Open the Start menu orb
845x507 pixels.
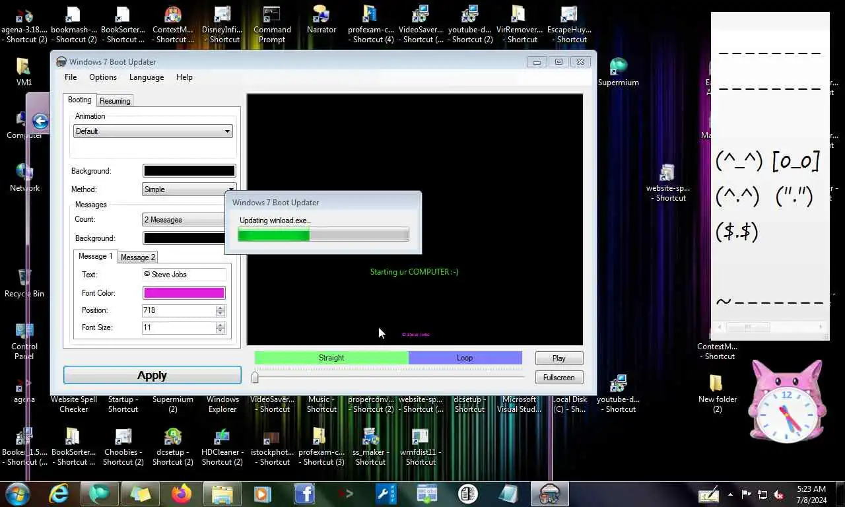point(18,493)
